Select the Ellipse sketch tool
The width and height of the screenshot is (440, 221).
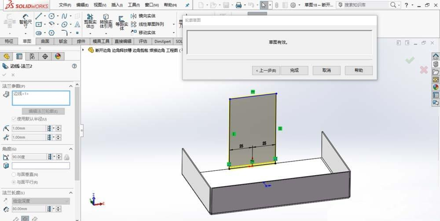pos(64,24)
